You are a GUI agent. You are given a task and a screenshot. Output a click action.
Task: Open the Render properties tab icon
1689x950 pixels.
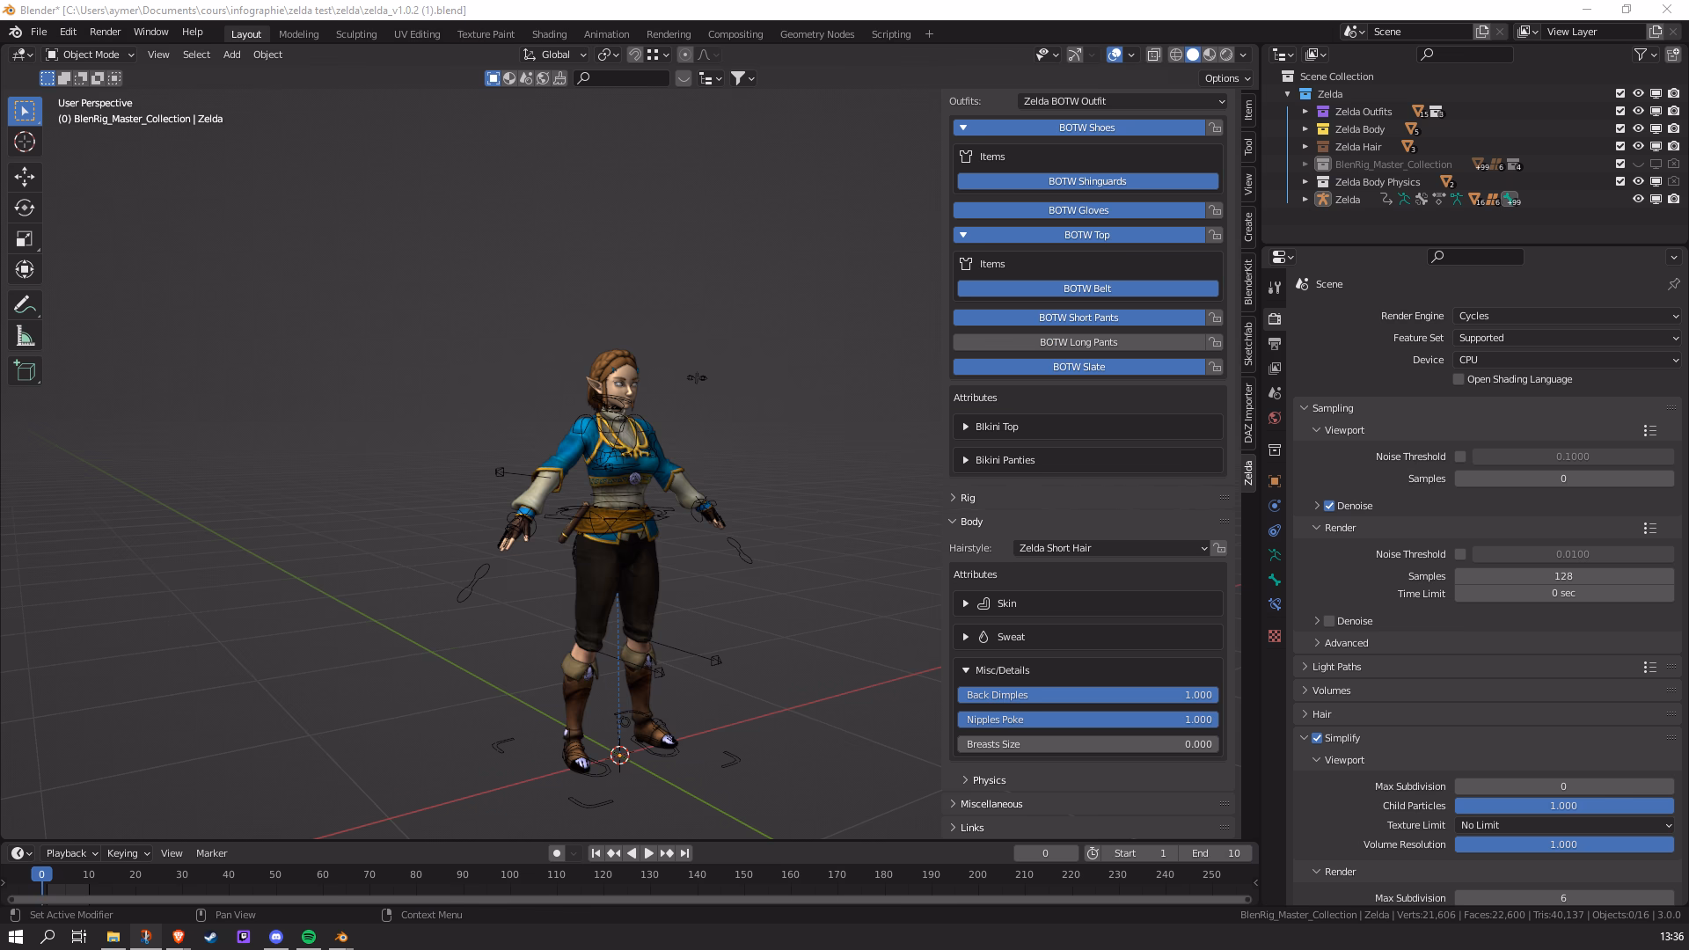1275,318
